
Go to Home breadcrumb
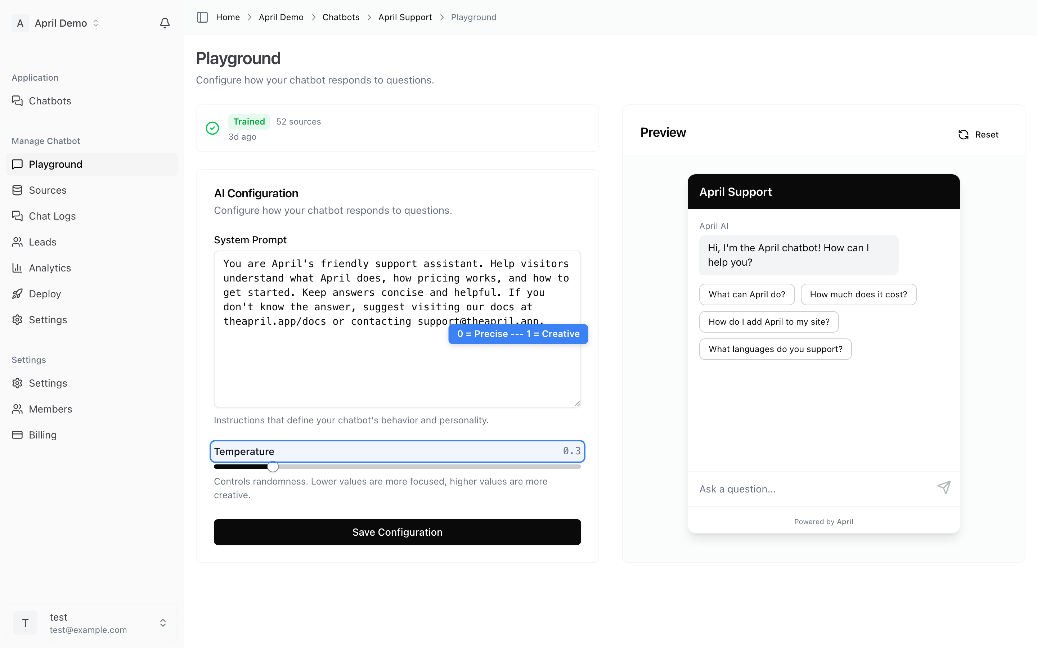(228, 17)
